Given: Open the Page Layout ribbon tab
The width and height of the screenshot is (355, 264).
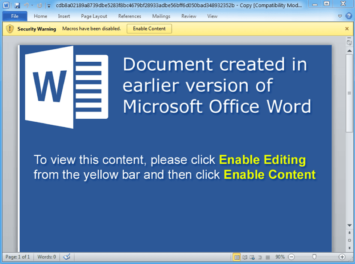Looking at the screenshot, I should (94, 16).
